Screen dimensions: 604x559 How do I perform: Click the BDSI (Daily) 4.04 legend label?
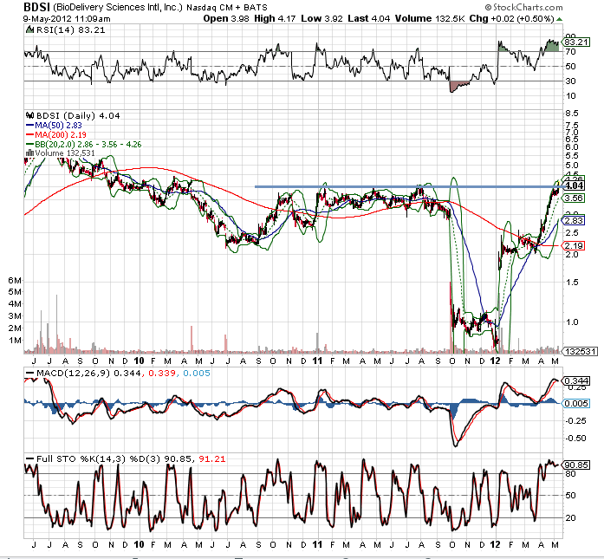[78, 115]
